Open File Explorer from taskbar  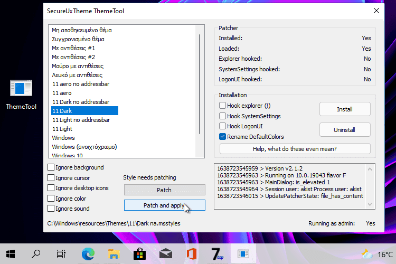coord(114,254)
